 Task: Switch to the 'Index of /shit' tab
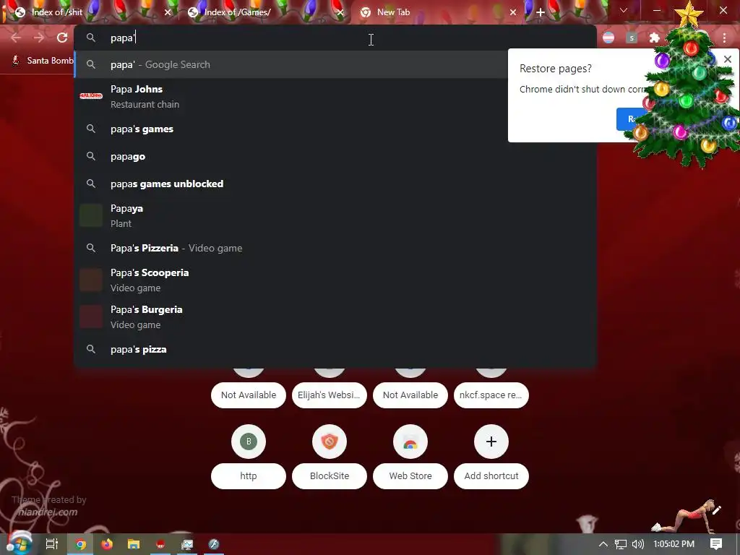tap(90, 12)
